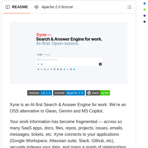This screenshot has width=148, height=148.
Task: Open the Xyne Search & Answer Engine banner image
Action: pyautogui.click(x=68, y=53)
